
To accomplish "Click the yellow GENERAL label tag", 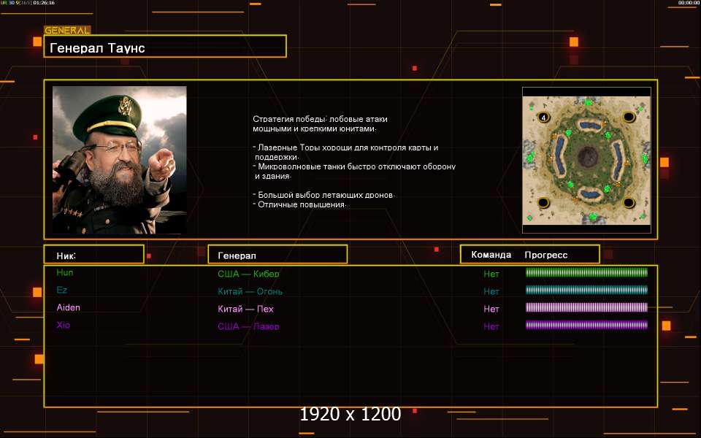I will coord(67,31).
